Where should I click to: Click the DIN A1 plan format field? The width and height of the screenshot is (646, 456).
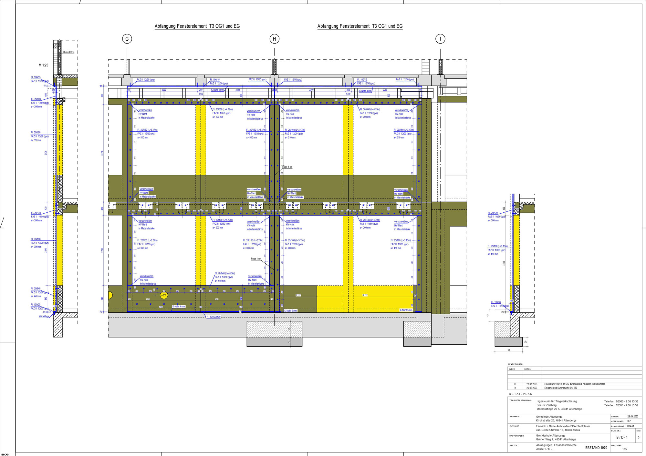click(630, 426)
